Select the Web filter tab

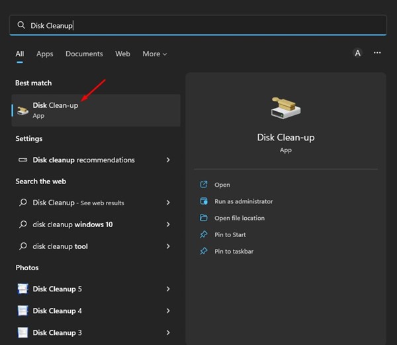tap(122, 54)
